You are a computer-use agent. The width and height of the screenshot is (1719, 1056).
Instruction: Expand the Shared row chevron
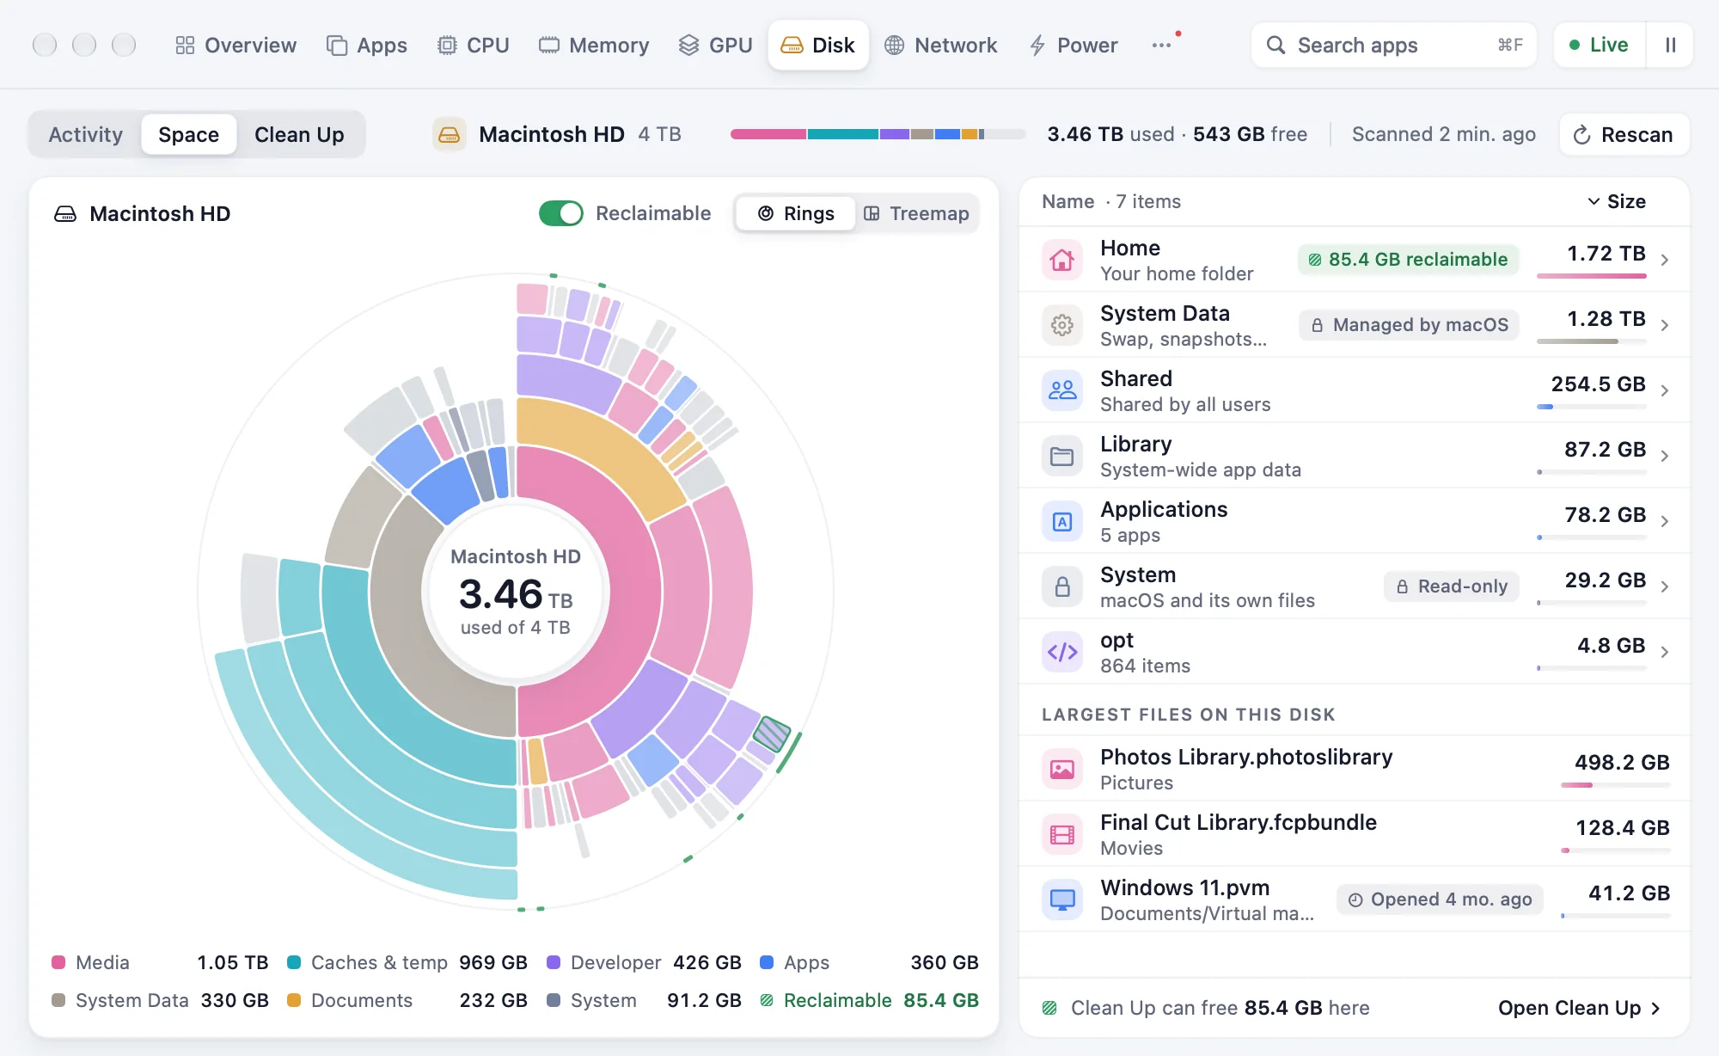[1665, 390]
